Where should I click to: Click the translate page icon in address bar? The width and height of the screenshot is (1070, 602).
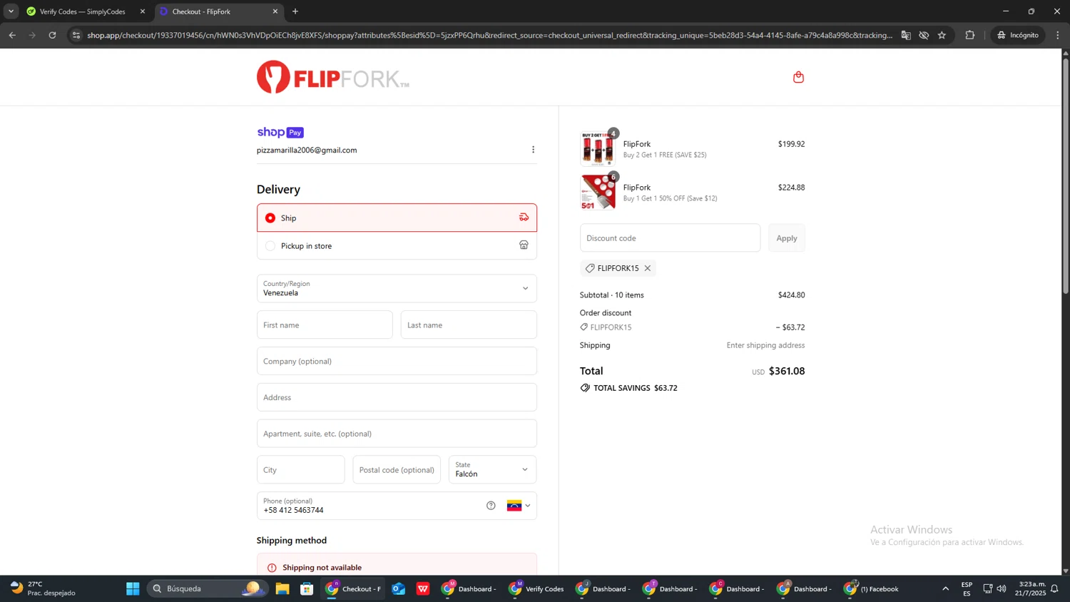click(x=906, y=35)
